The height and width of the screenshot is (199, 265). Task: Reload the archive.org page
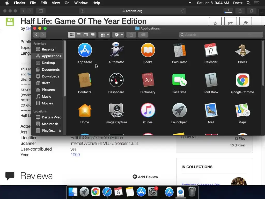[x=183, y=11]
